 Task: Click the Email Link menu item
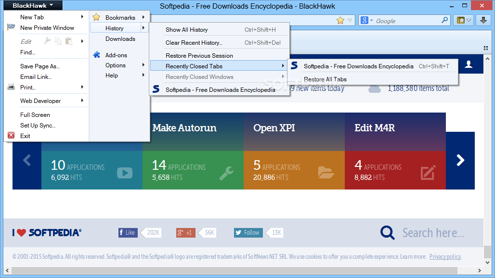46,77
